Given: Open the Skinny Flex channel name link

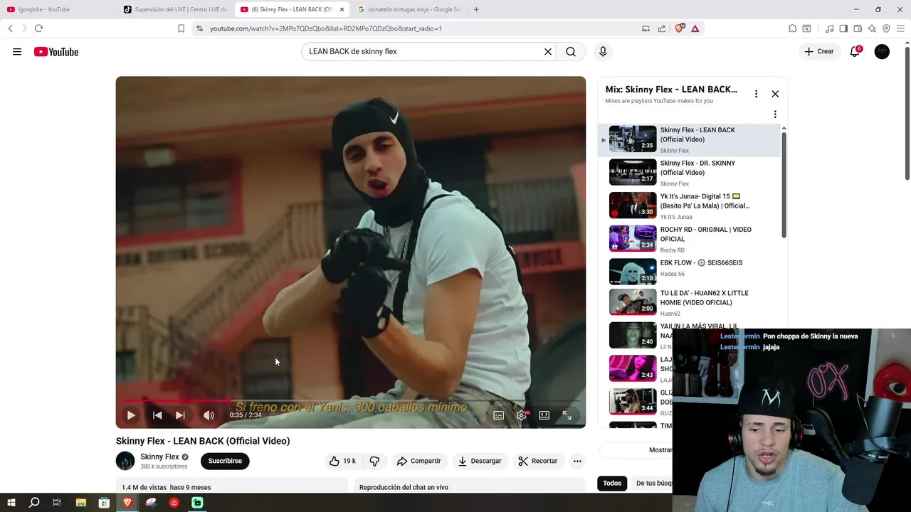Looking at the screenshot, I should point(159,457).
